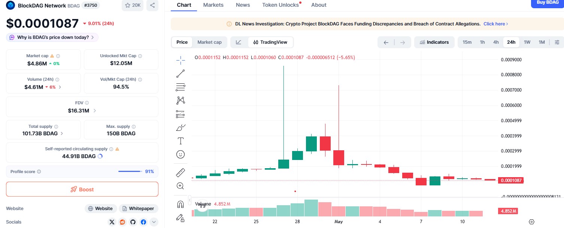The height and width of the screenshot is (228, 564).
Task: Click the info icon beside Market cap
Action: [x=58, y=56]
